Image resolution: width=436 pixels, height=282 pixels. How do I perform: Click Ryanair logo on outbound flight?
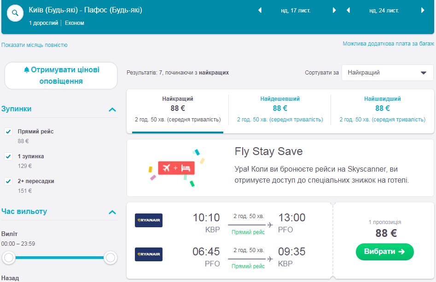pos(149,220)
